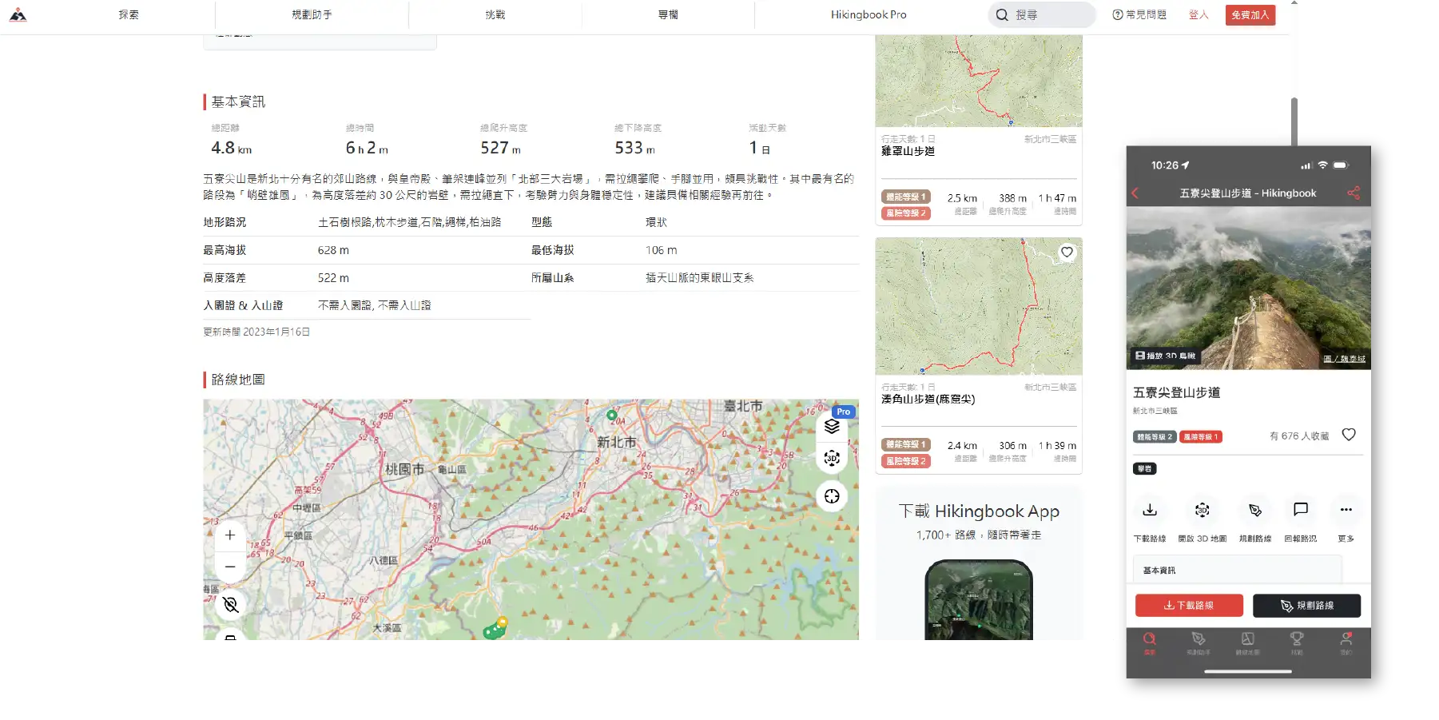Open the 雞罩山步道 map thumbnail
Image resolution: width=1439 pixels, height=720 pixels.
click(x=979, y=81)
